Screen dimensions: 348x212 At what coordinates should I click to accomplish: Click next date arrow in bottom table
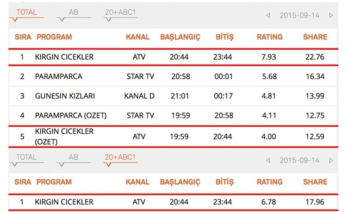[331, 160]
